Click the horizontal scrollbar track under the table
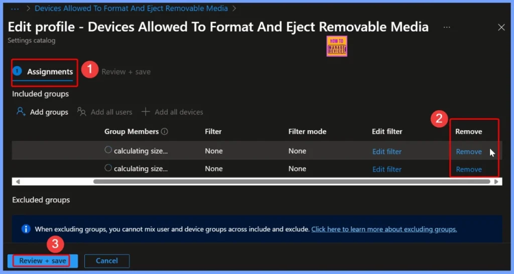Image resolution: width=514 pixels, height=274 pixels. pos(291,181)
